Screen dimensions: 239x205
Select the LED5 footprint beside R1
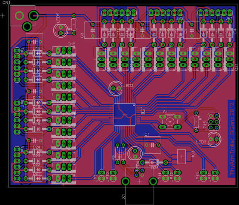(60, 30)
